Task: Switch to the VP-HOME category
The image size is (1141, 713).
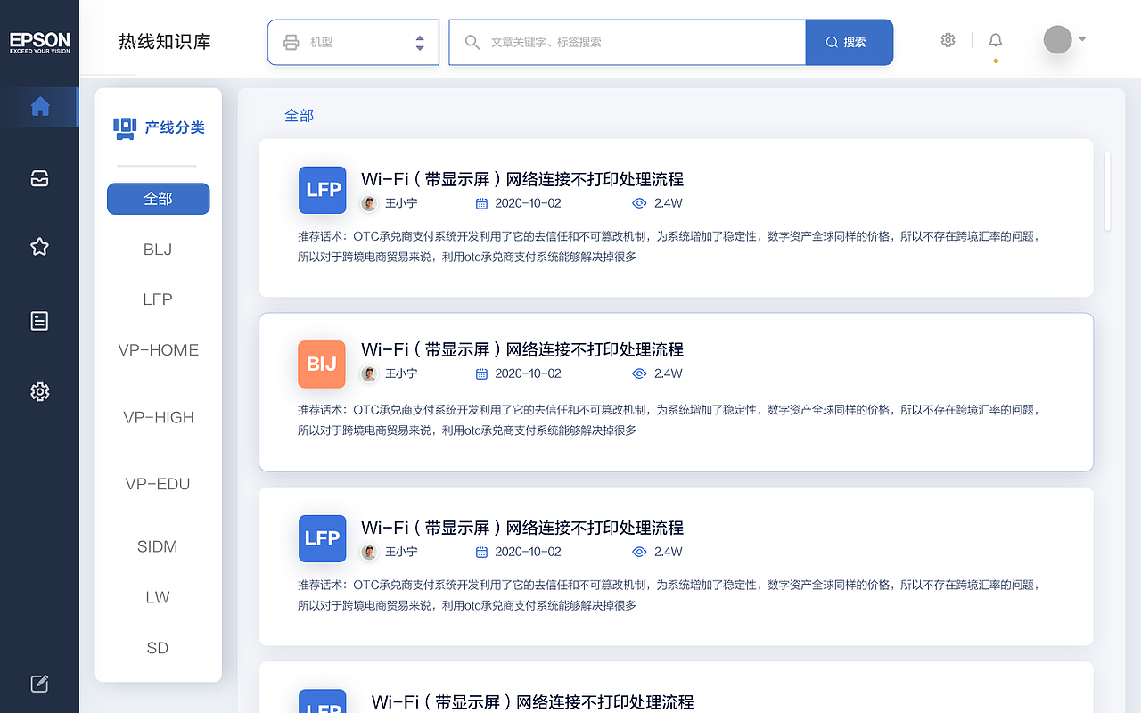Action: pyautogui.click(x=159, y=350)
